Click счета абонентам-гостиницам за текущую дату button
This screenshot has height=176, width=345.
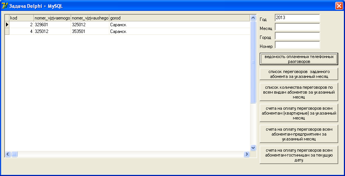(x=299, y=155)
